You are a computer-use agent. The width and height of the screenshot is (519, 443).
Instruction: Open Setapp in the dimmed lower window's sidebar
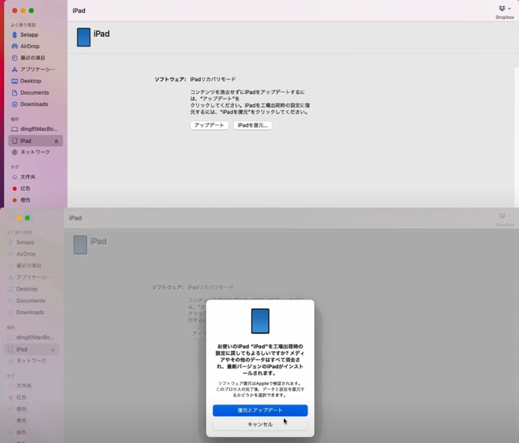pyautogui.click(x=21, y=243)
